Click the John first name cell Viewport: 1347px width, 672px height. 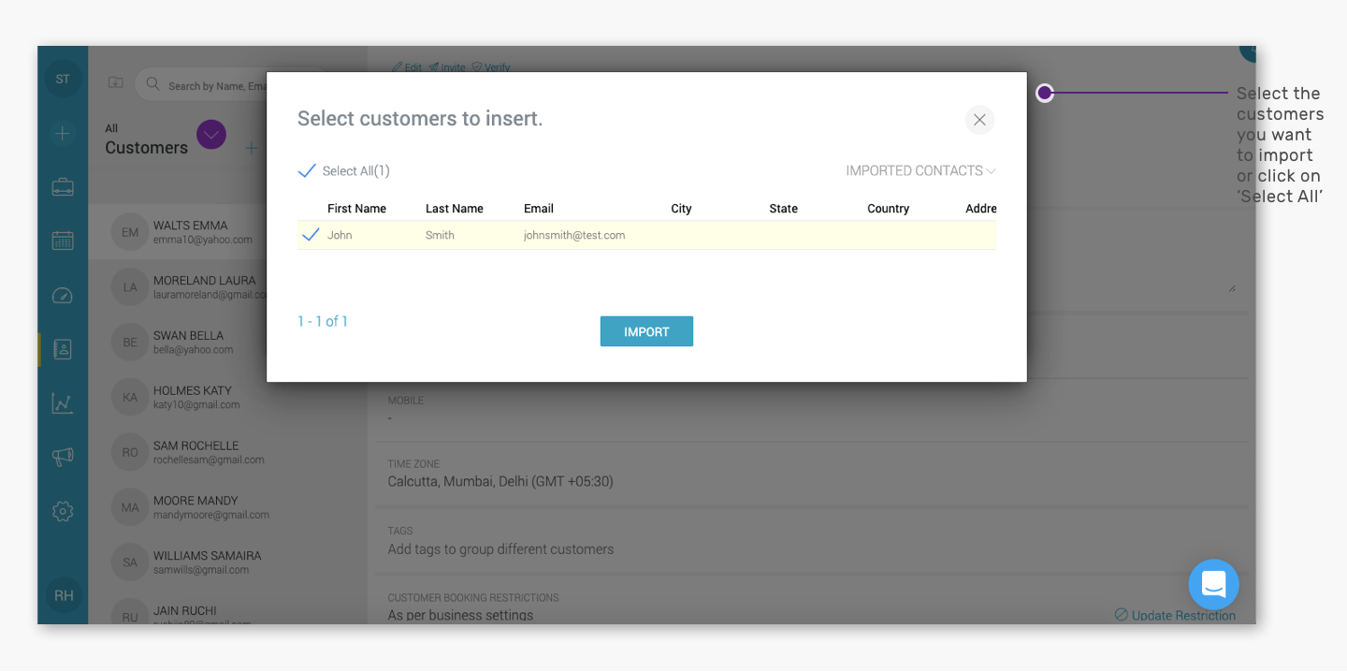pyautogui.click(x=340, y=235)
